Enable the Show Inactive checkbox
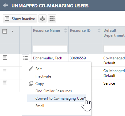The height and width of the screenshot is (116, 125). coord(7,18)
